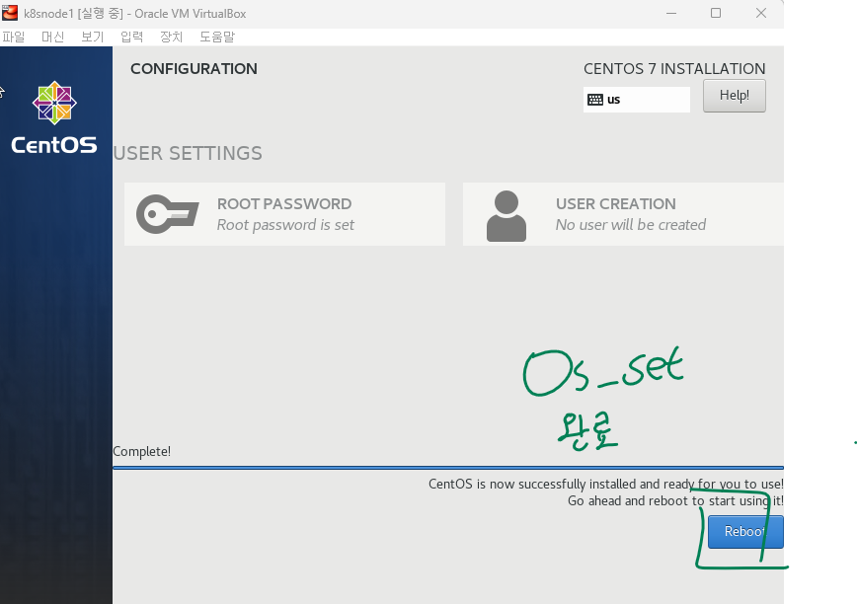Open the us keyboard layout selector

tap(636, 100)
